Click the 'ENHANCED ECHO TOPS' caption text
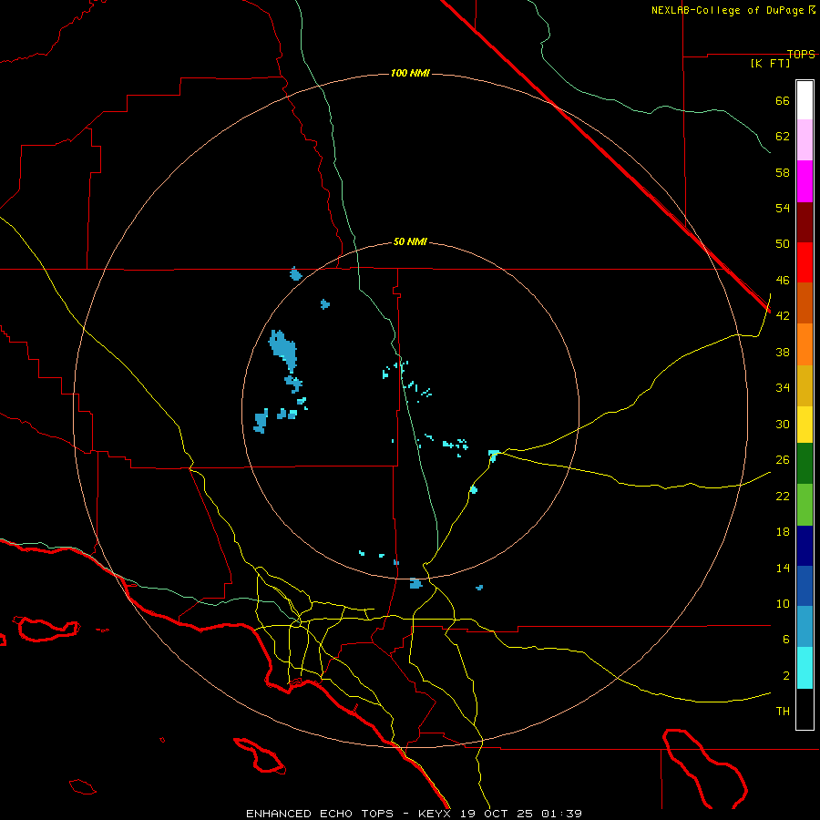This screenshot has height=820, width=820. (x=320, y=814)
